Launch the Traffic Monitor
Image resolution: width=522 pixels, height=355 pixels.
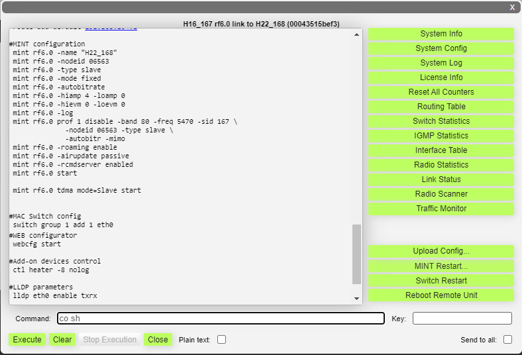tap(441, 209)
